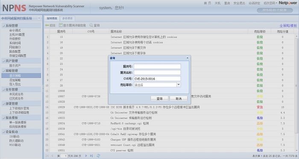Select the Chargen UDP vulnerability row 10043

pyautogui.click(x=170, y=139)
